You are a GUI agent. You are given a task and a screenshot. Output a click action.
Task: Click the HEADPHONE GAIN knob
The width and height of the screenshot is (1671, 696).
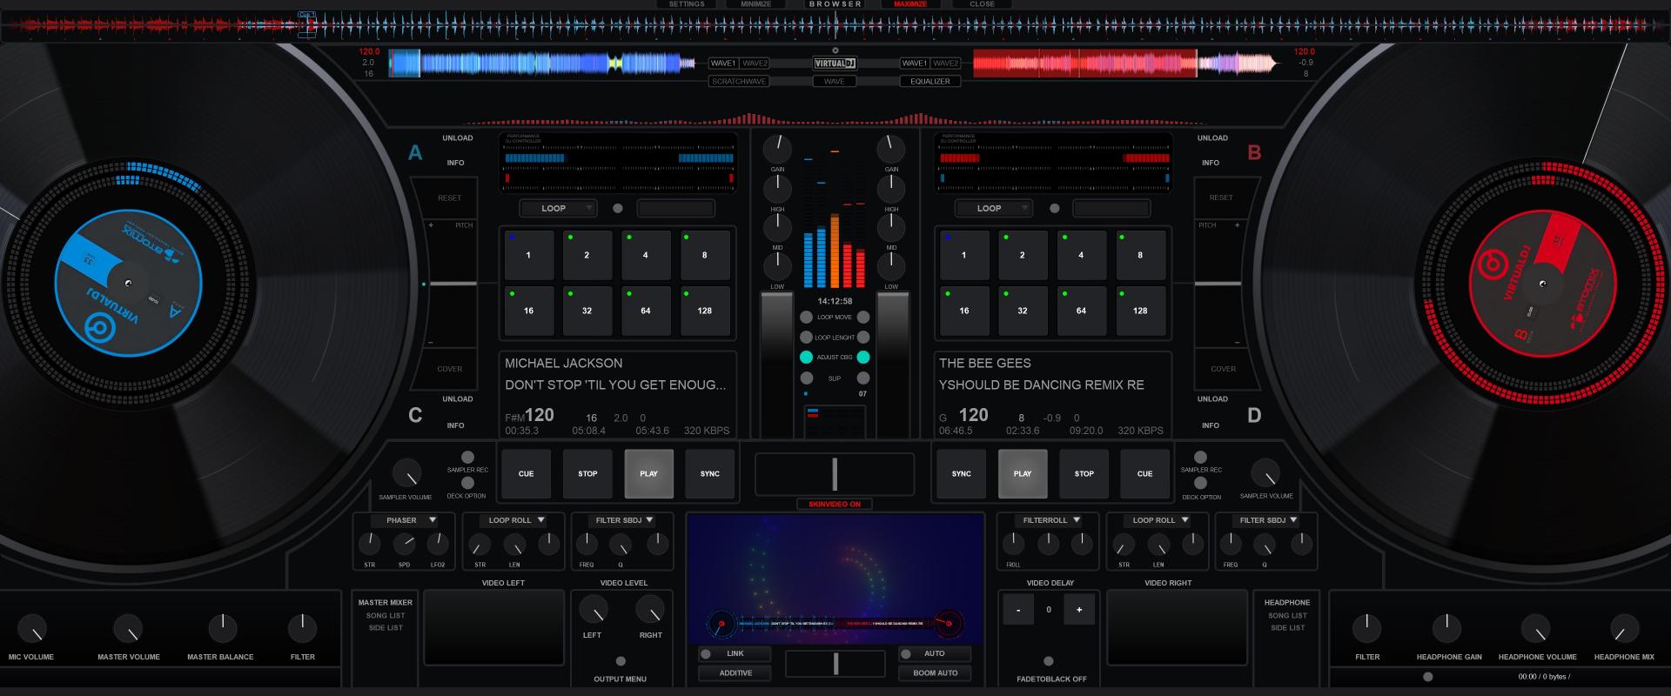pyautogui.click(x=1446, y=628)
